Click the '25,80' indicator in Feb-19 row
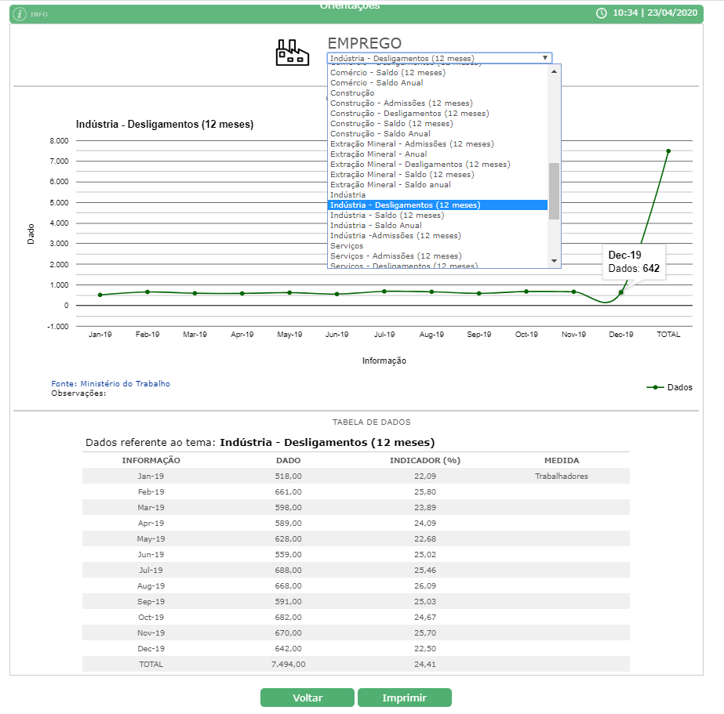This screenshot has height=714, width=724. [x=425, y=491]
